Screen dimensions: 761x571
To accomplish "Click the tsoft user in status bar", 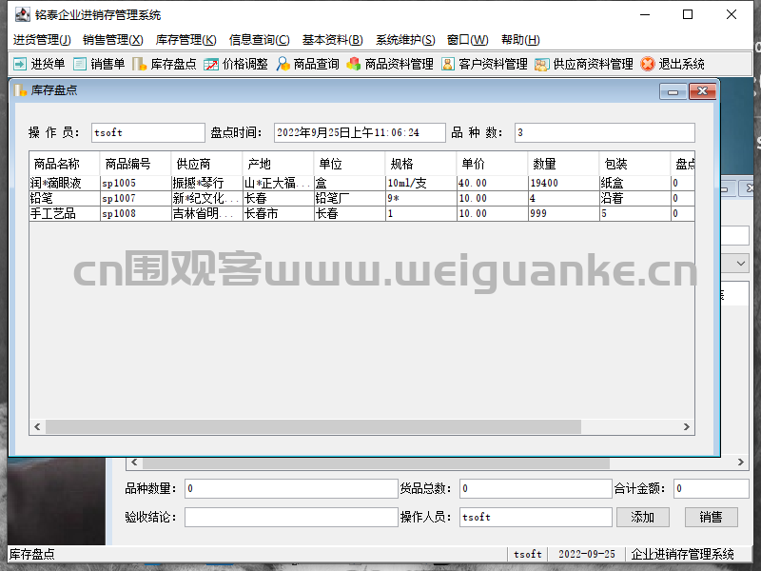I will (x=528, y=554).
